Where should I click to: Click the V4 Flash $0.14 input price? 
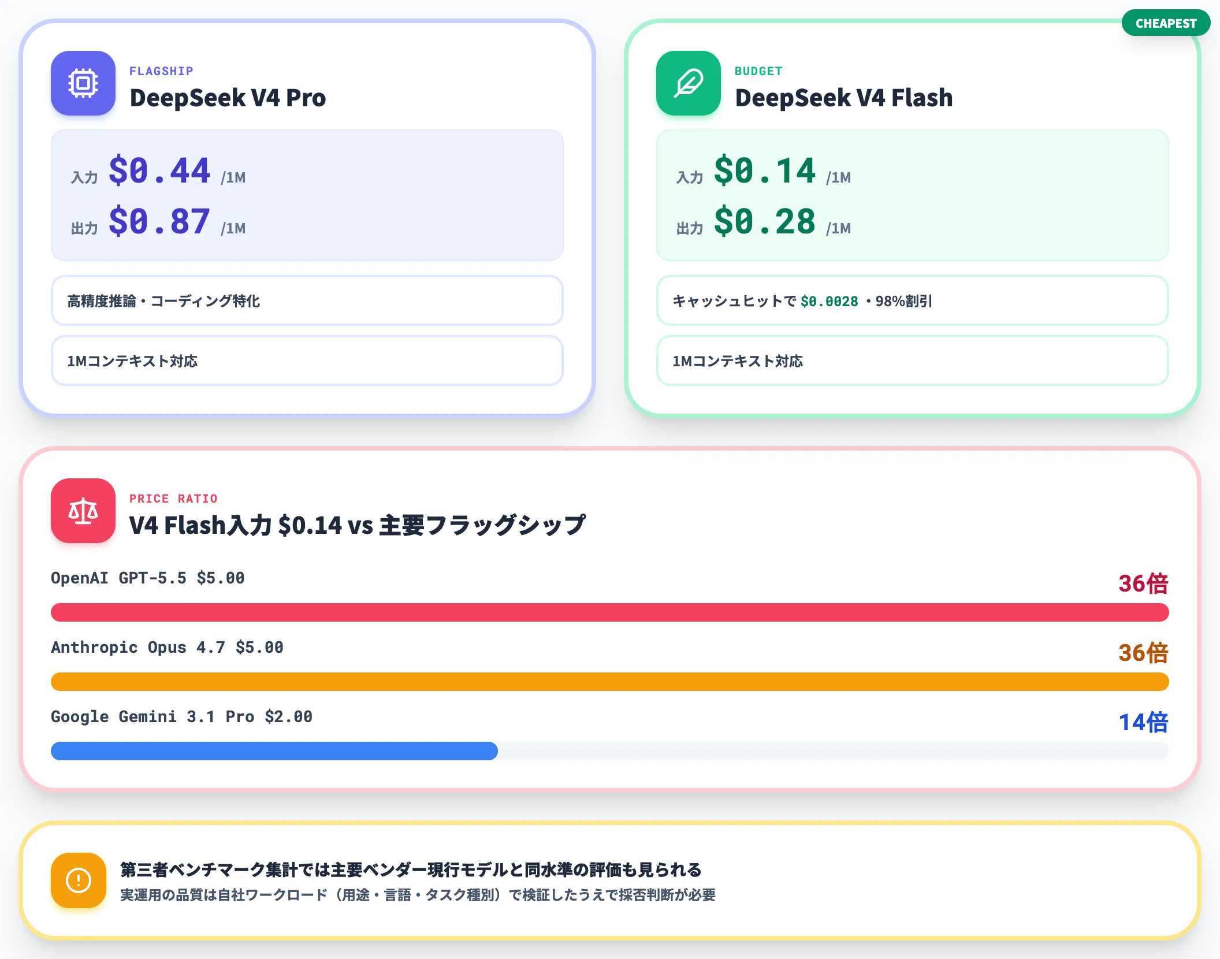pos(764,171)
